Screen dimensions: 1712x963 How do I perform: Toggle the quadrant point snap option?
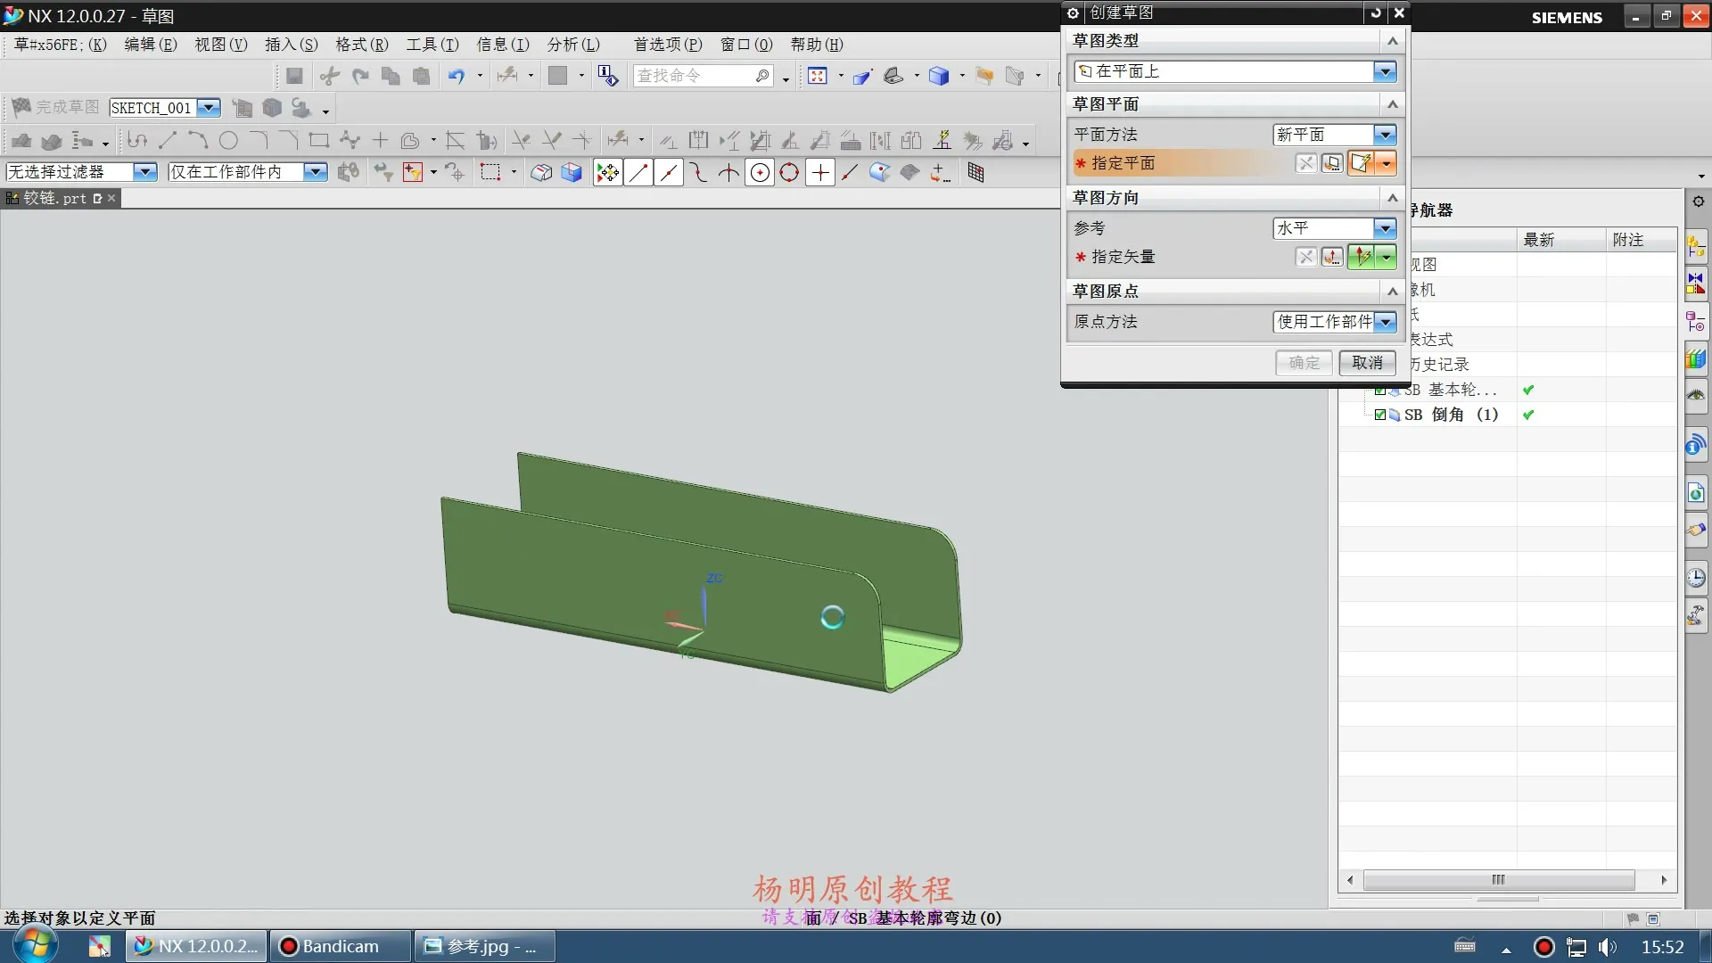789,173
